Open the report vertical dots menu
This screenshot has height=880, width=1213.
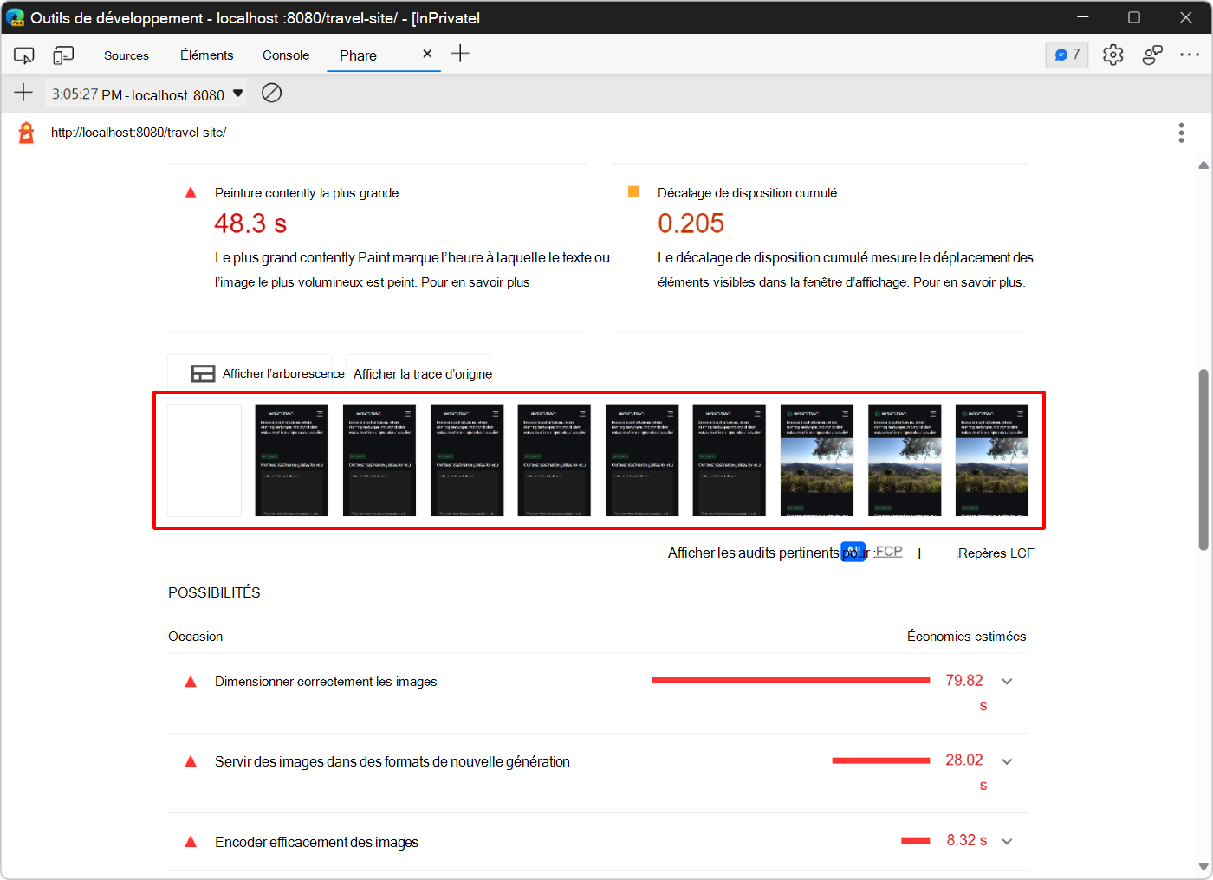[1181, 133]
